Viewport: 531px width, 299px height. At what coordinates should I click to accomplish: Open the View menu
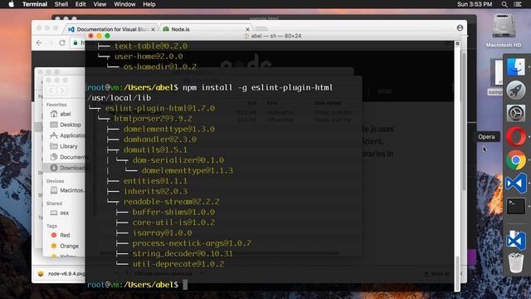point(100,4)
